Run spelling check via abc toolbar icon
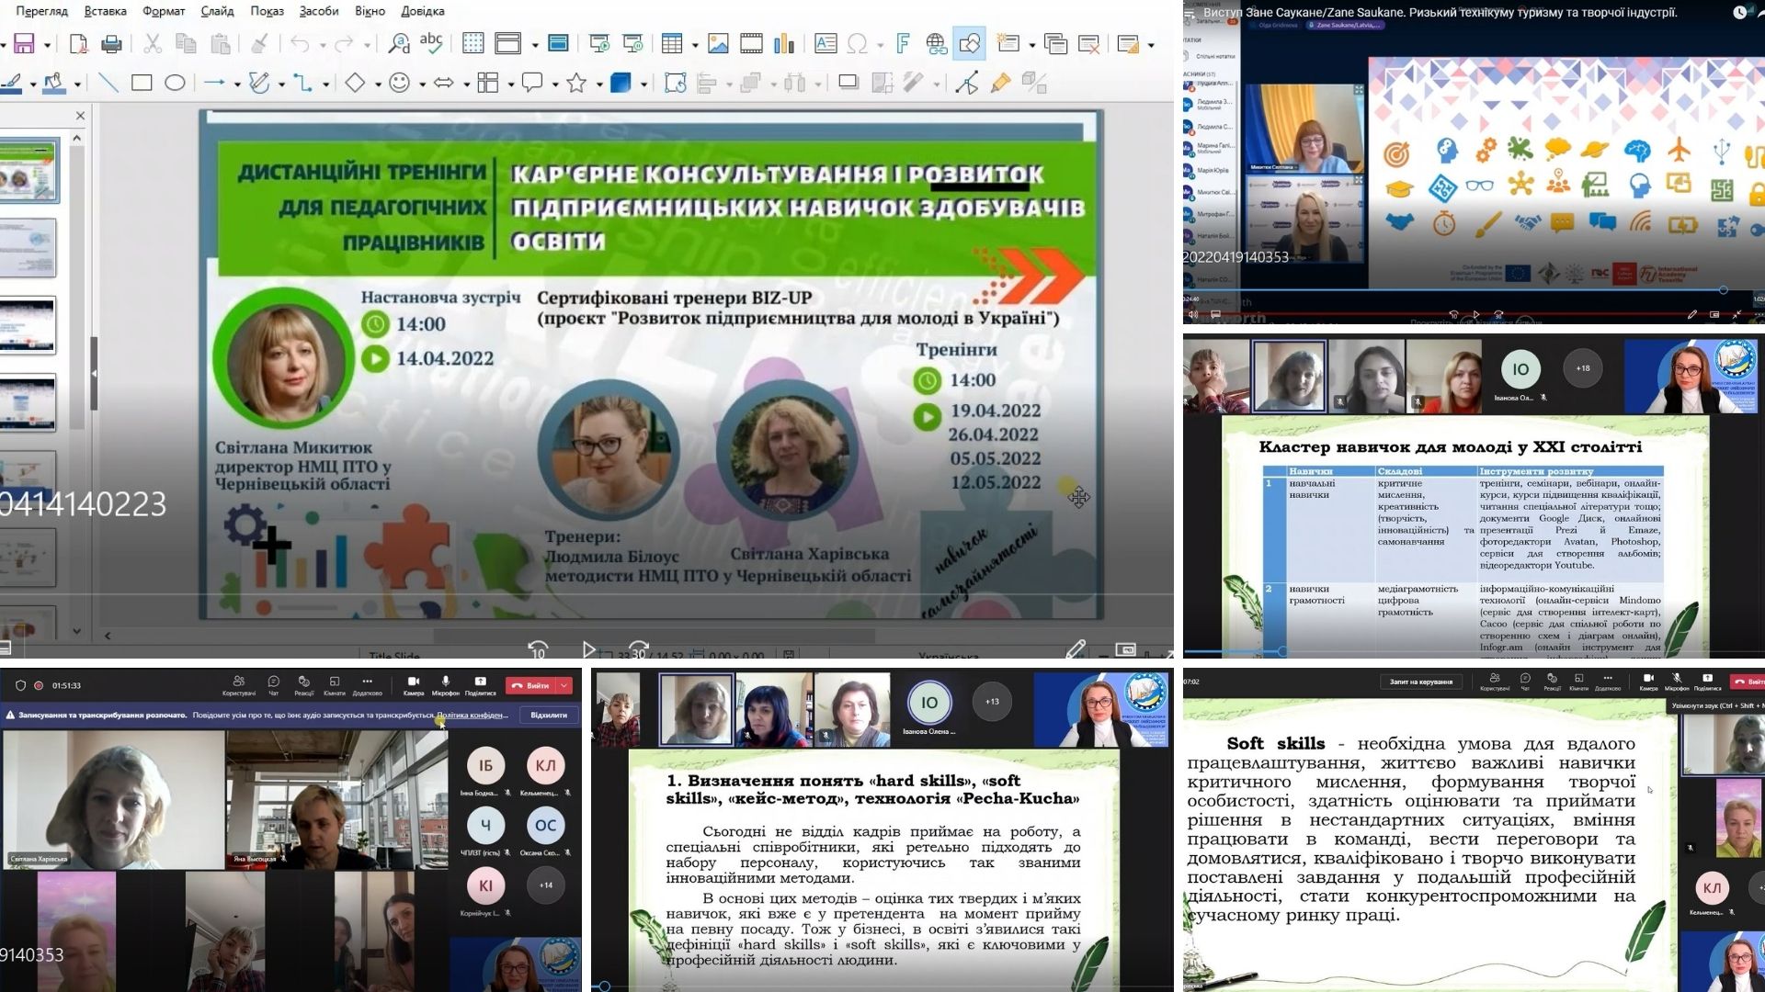The width and height of the screenshot is (1765, 992). tap(432, 42)
